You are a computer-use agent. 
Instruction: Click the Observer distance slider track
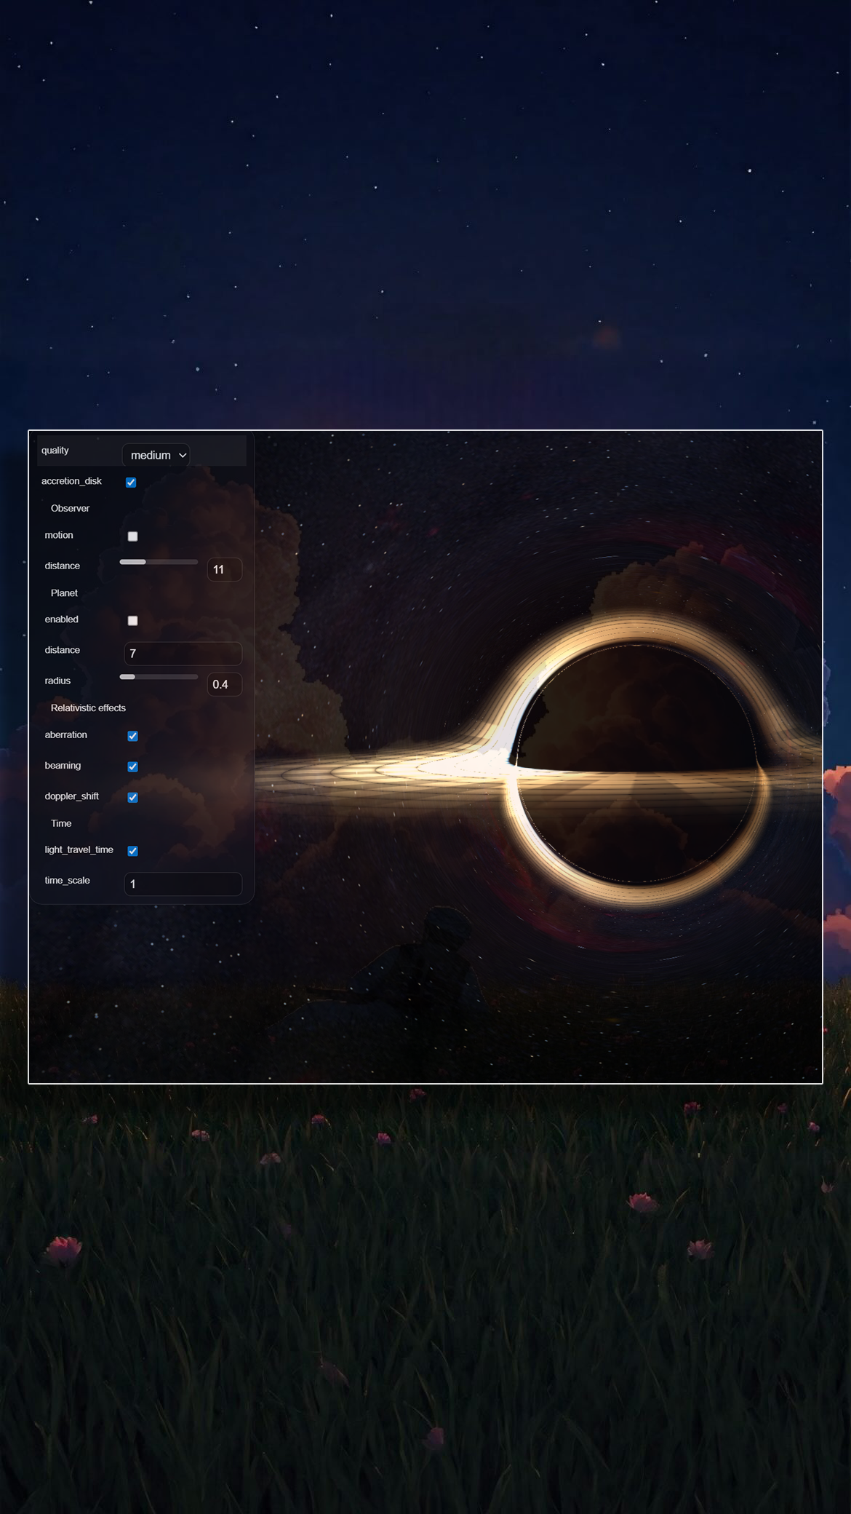click(x=159, y=562)
